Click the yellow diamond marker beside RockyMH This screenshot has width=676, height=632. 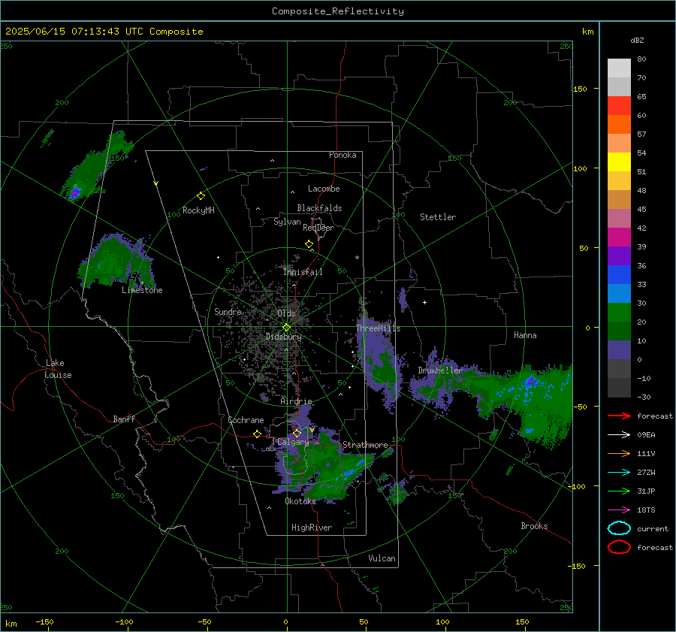201,196
